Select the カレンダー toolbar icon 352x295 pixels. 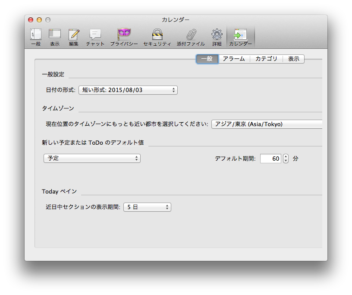click(240, 37)
